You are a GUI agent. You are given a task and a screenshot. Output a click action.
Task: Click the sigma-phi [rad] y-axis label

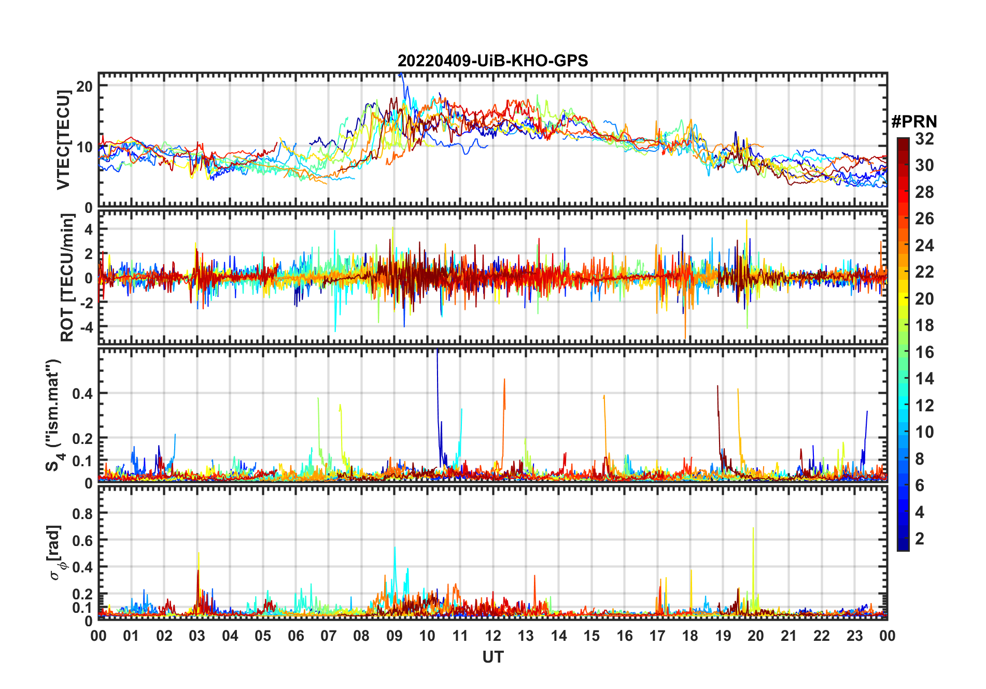(x=57, y=552)
